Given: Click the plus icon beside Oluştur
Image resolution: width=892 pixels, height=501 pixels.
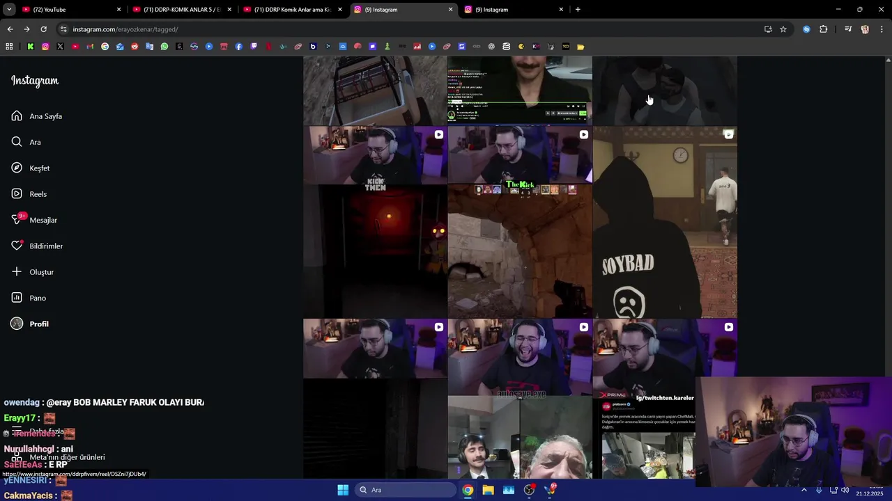Looking at the screenshot, I should click(x=17, y=271).
